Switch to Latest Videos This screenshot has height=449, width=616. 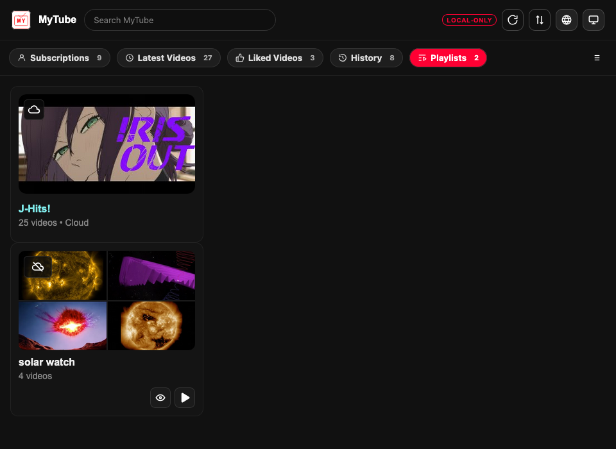pos(168,58)
